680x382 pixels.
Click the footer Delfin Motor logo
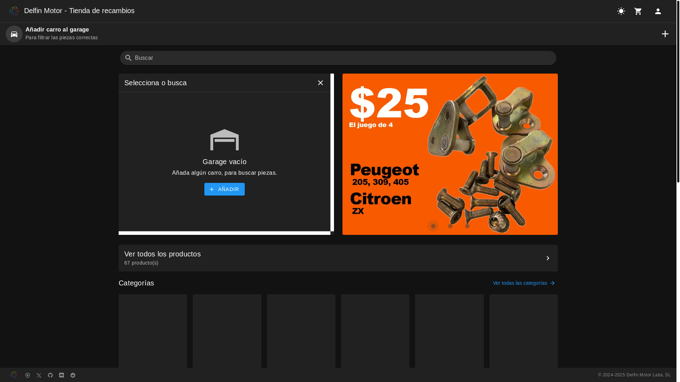(x=14, y=375)
